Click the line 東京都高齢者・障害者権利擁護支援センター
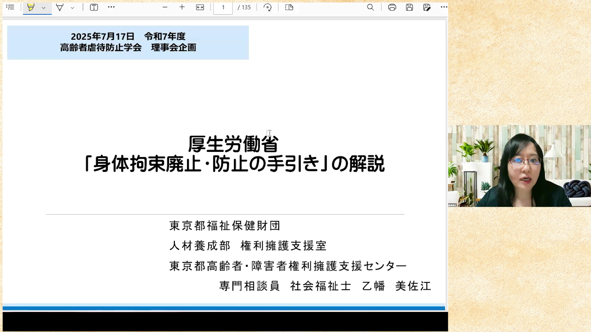The image size is (591, 332). 288,266
